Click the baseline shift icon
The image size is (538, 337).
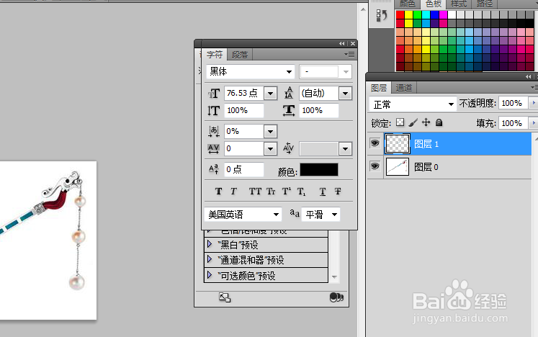(213, 169)
